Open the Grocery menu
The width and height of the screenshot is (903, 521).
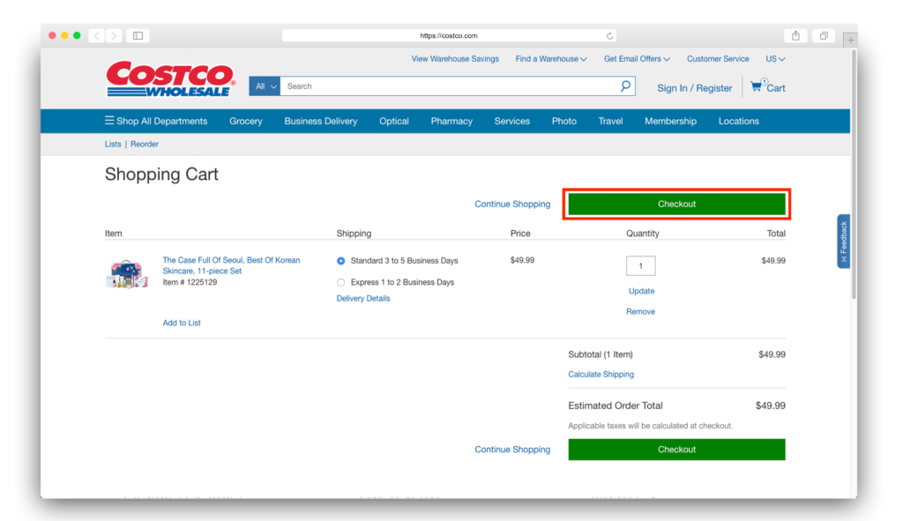pyautogui.click(x=246, y=121)
